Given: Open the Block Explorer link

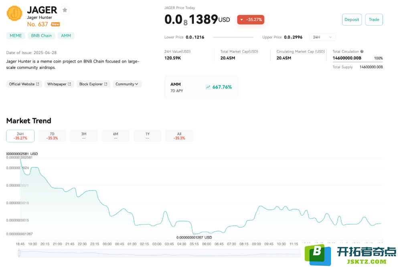Looking at the screenshot, I should 93,84.
